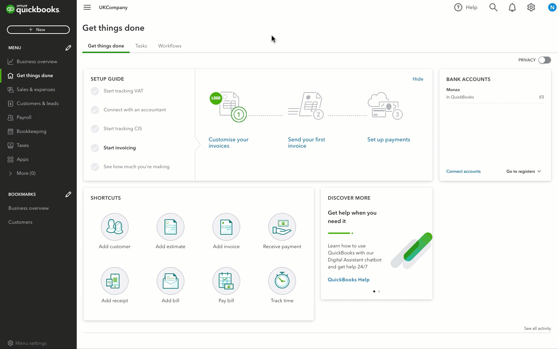This screenshot has height=349, width=558.
Task: Open the Business overview bookmark
Action: pos(29,208)
